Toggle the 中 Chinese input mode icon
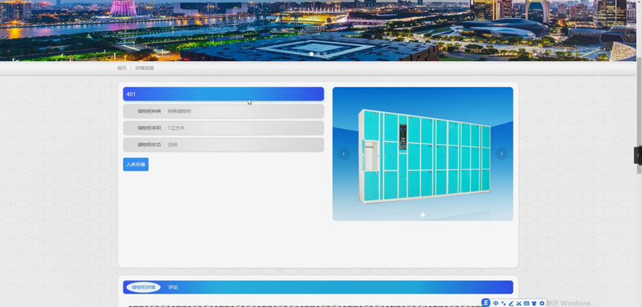 pyautogui.click(x=496, y=303)
